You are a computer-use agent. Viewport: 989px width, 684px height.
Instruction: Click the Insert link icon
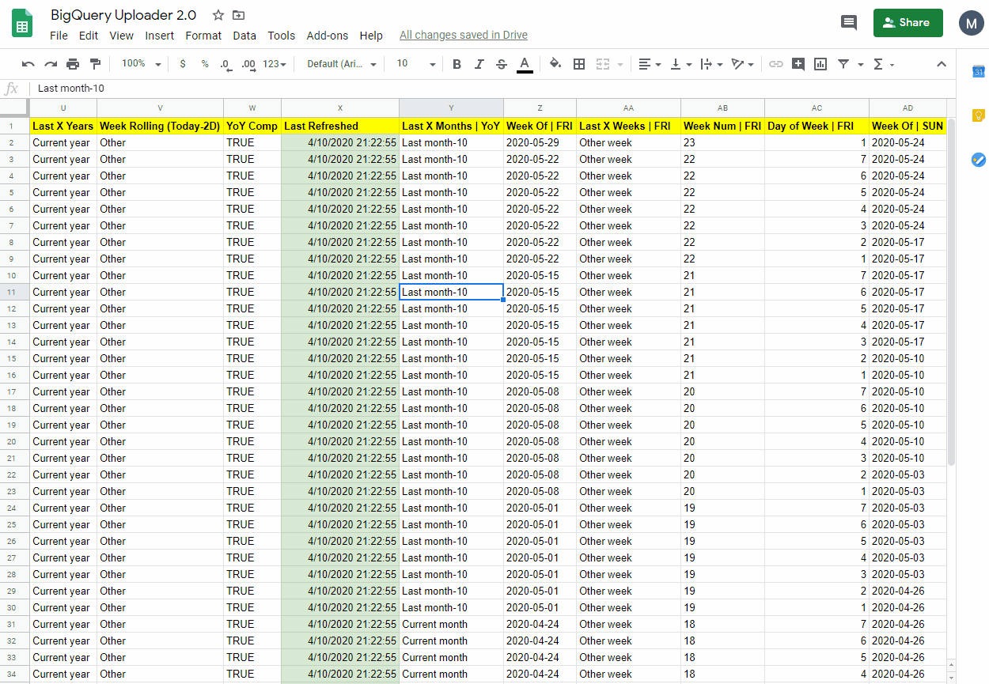(776, 64)
